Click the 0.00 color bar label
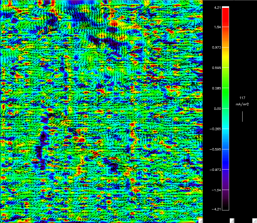Viewport: 257px width, 223px height. point(218,109)
